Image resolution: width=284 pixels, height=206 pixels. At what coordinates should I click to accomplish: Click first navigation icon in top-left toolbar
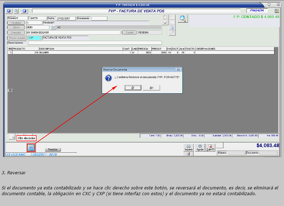[9, 11]
